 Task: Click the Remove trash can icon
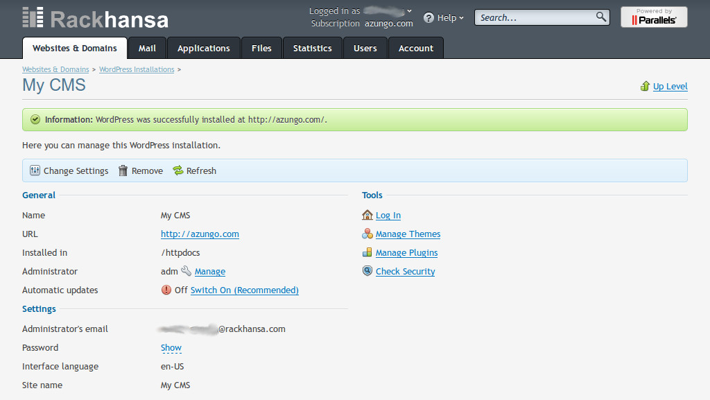coord(123,171)
